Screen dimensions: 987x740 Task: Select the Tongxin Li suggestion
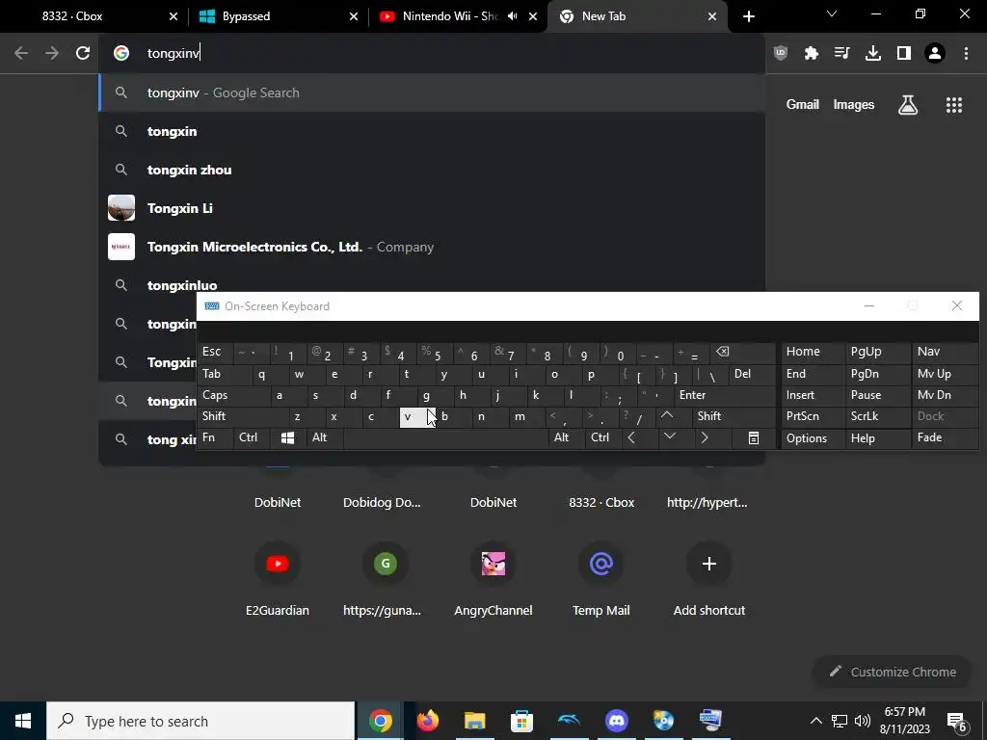click(432, 208)
